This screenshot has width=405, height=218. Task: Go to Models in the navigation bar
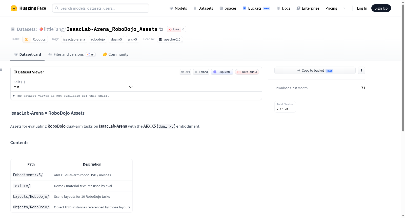[178, 8]
